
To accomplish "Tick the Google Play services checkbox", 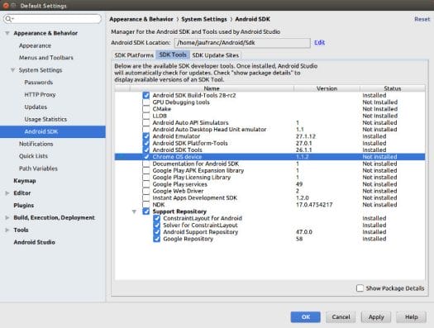I will pyautogui.click(x=146, y=184).
